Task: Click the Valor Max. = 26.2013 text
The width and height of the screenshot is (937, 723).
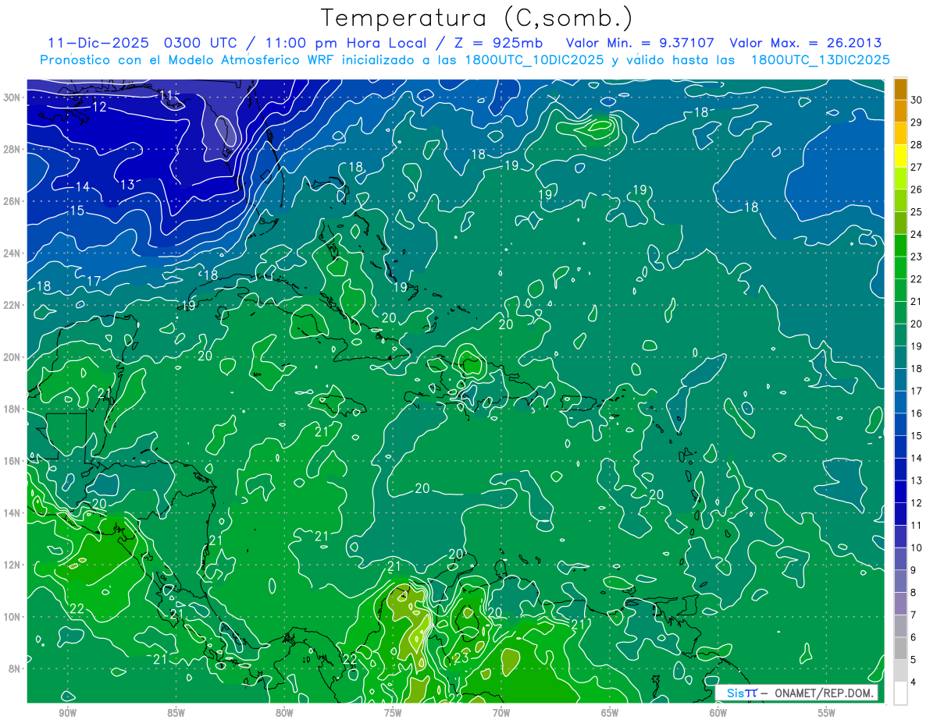Action: 805,43
